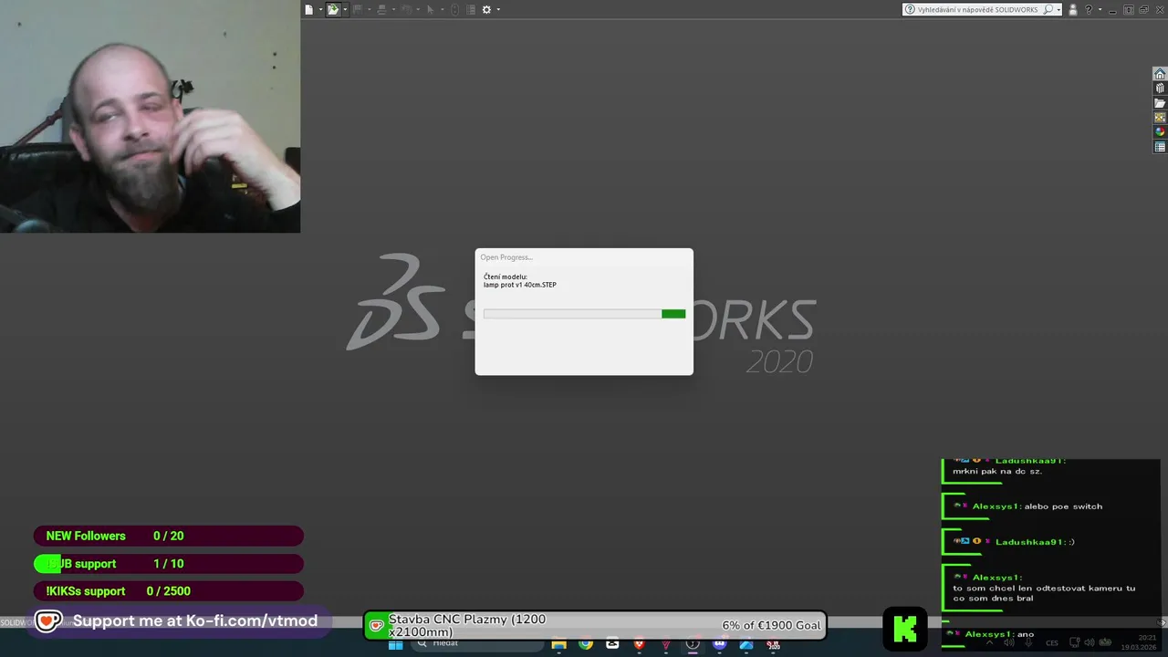Click the NEW Followers goal bar

click(x=169, y=537)
